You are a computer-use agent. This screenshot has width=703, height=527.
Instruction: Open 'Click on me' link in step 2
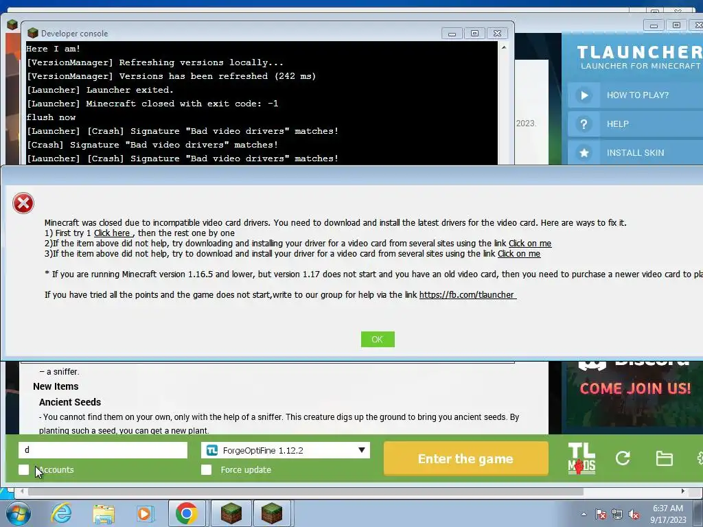530,244
